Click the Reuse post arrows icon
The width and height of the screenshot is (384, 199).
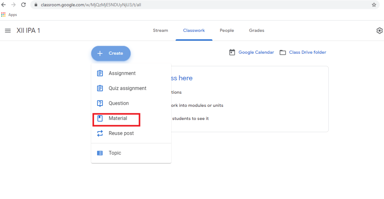100,133
